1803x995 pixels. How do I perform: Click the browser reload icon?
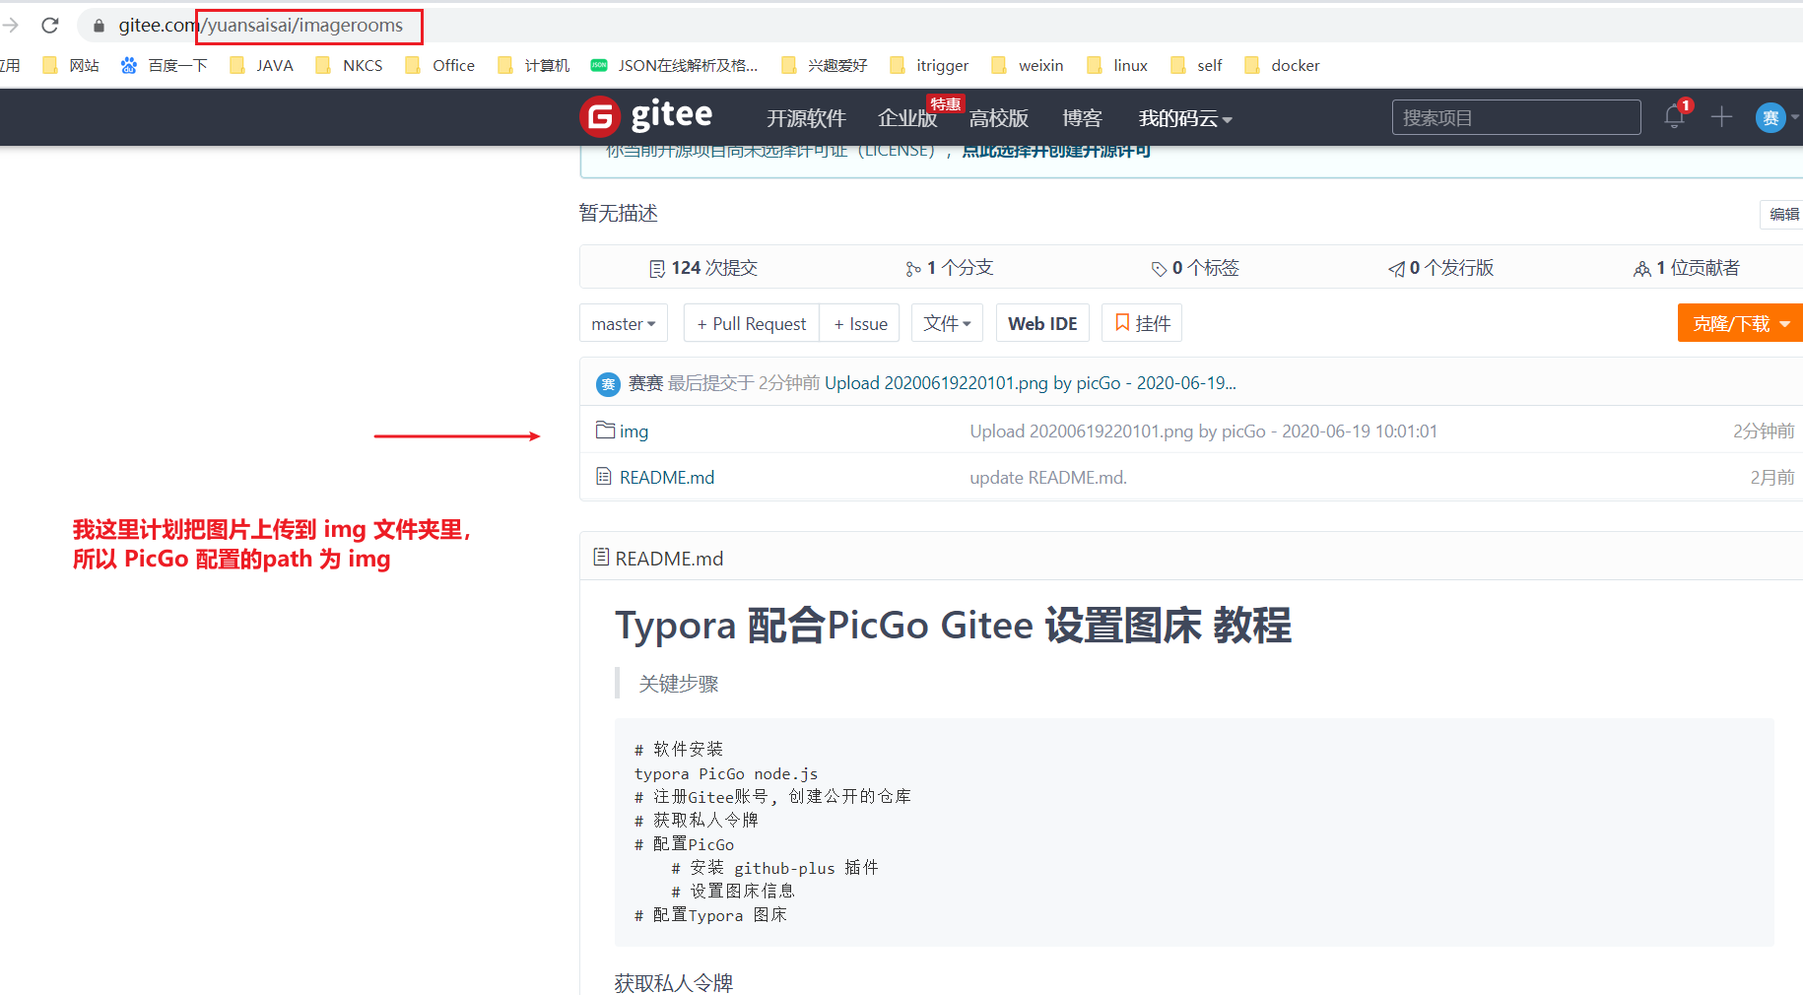(x=50, y=26)
